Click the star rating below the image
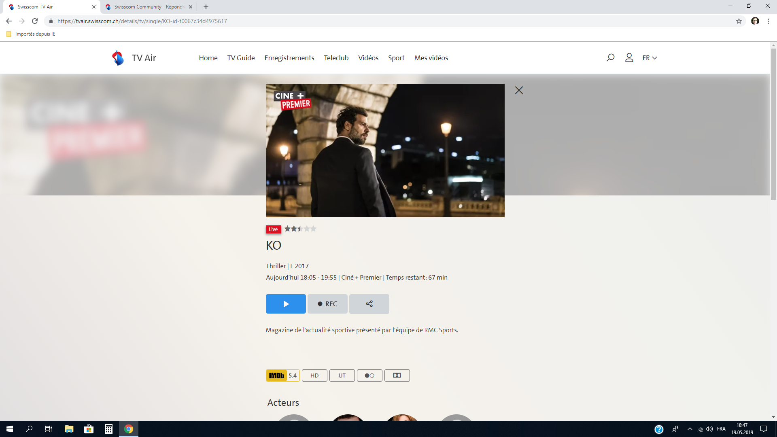The width and height of the screenshot is (777, 437). 300,229
